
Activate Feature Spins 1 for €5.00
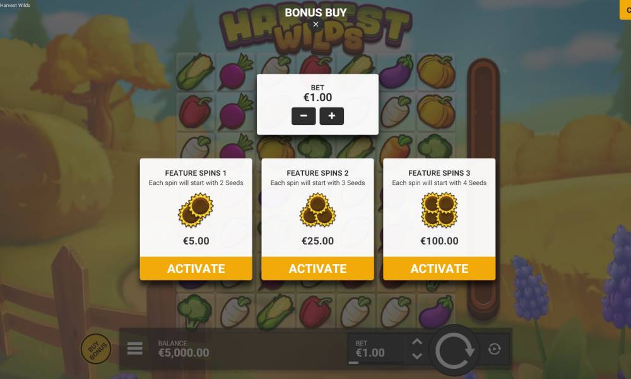196,268
